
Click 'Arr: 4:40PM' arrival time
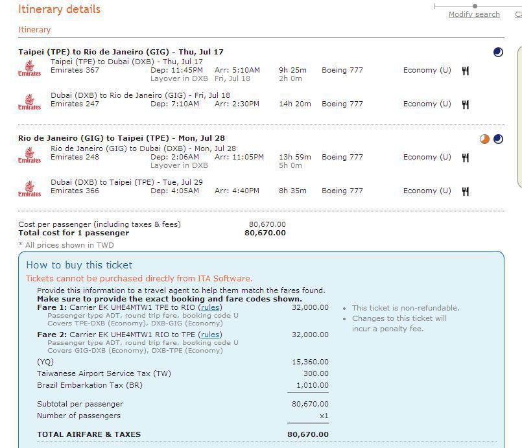[x=237, y=191]
